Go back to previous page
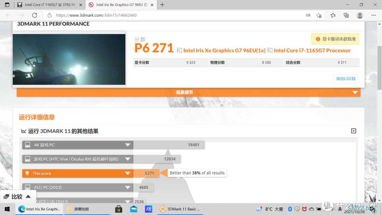The height and width of the screenshot is (215, 382). 8,15
